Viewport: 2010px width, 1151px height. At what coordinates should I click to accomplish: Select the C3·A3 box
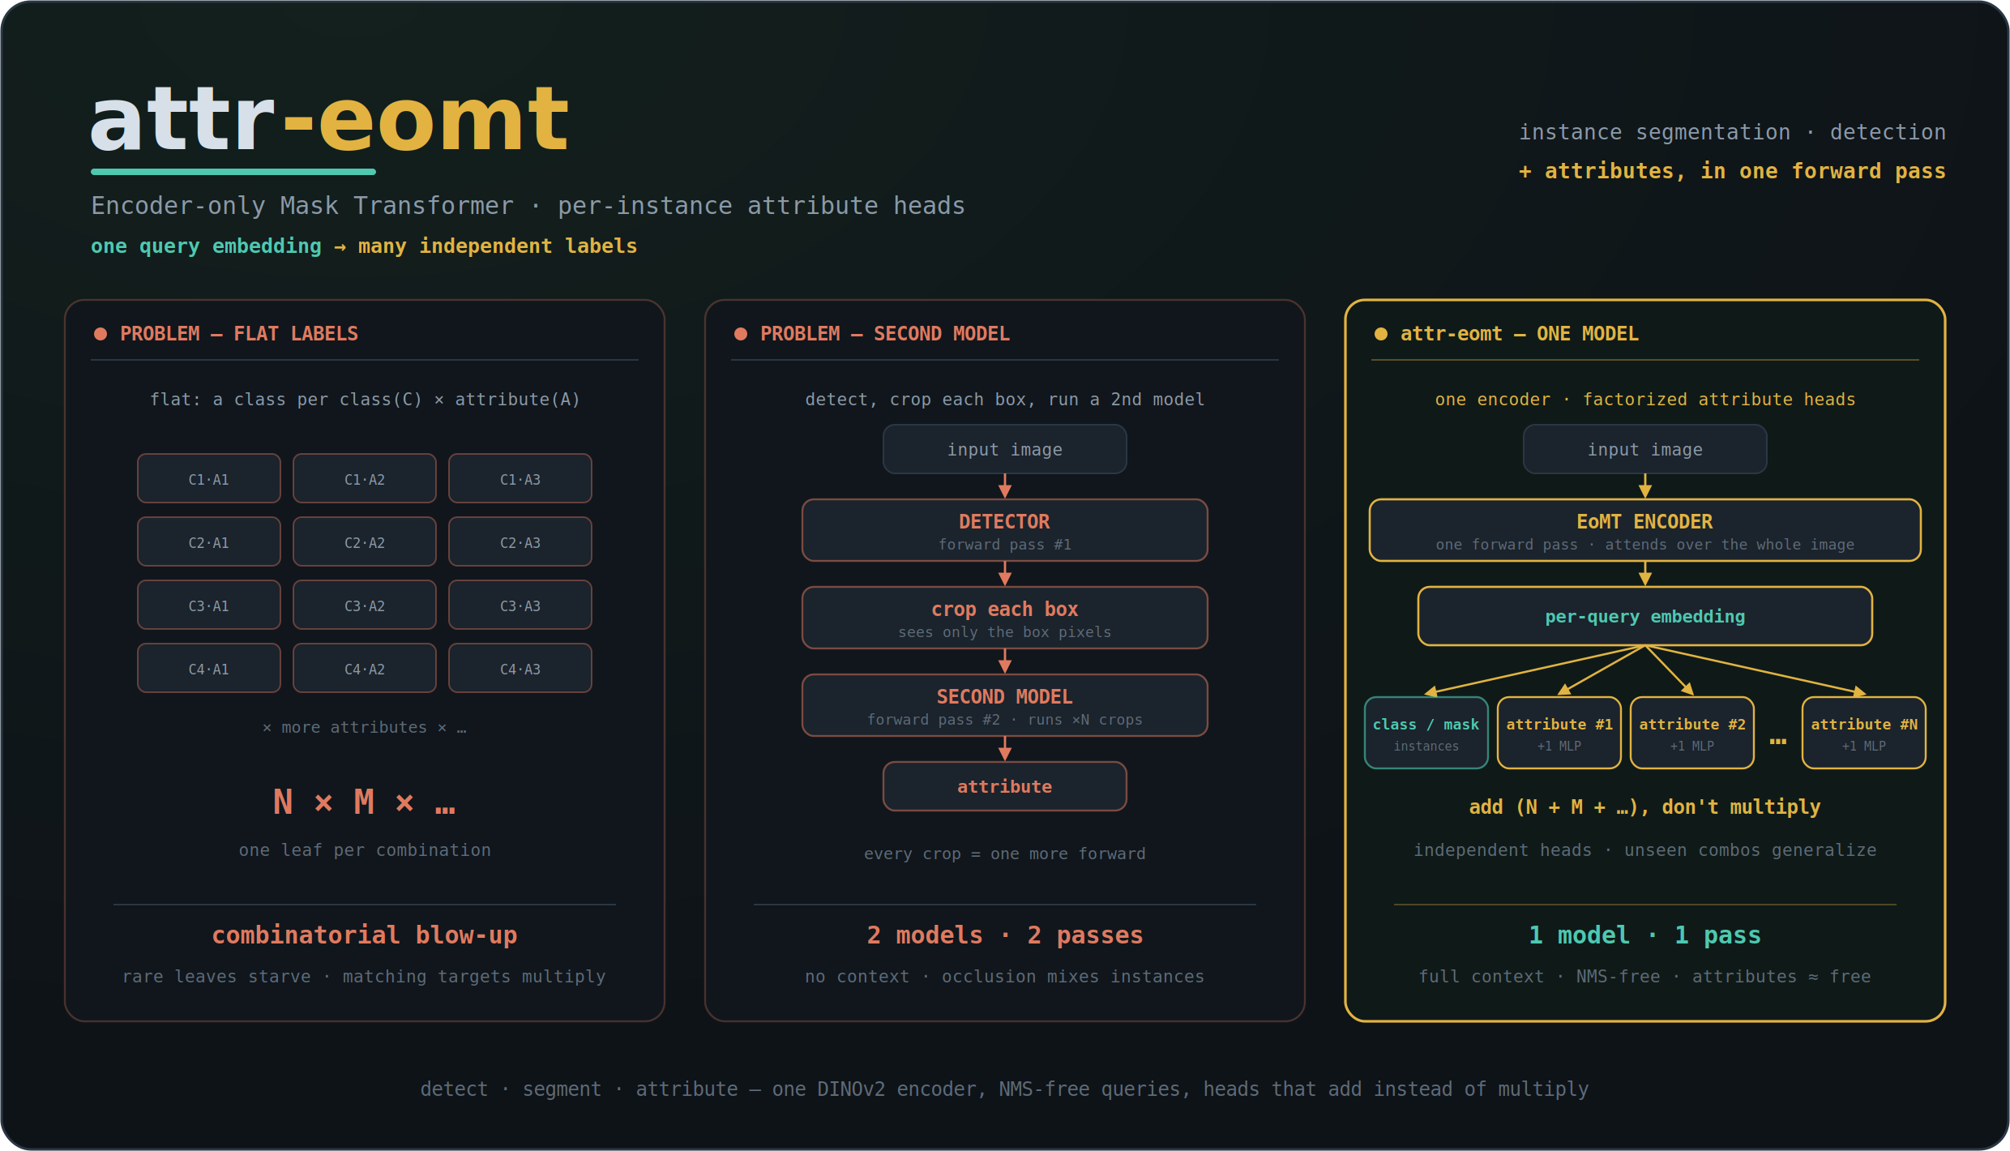click(x=520, y=605)
